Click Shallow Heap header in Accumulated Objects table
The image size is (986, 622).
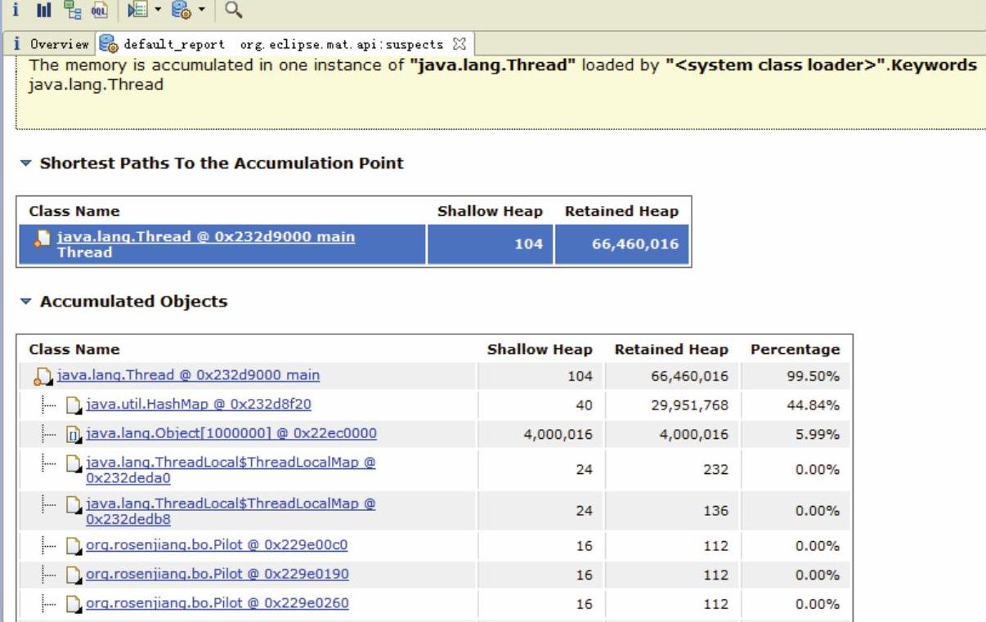(x=540, y=349)
